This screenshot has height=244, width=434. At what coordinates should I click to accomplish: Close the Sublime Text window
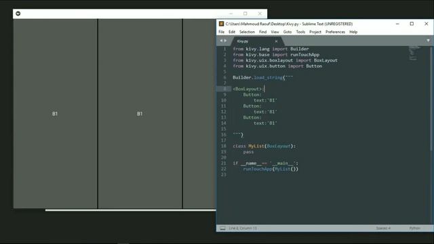pos(427,24)
